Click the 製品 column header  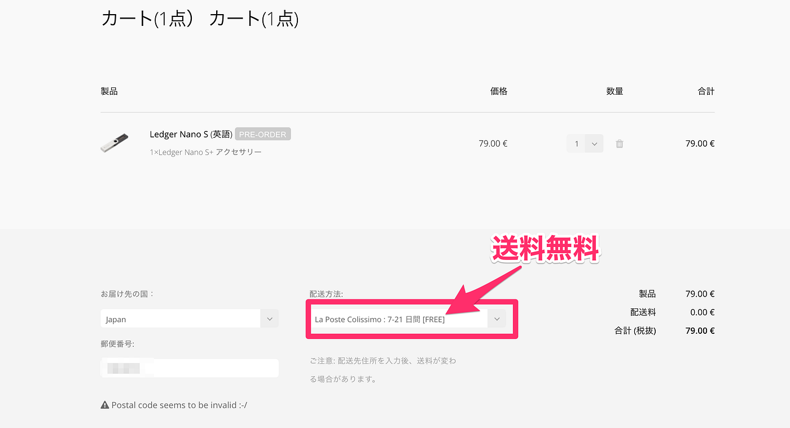109,91
